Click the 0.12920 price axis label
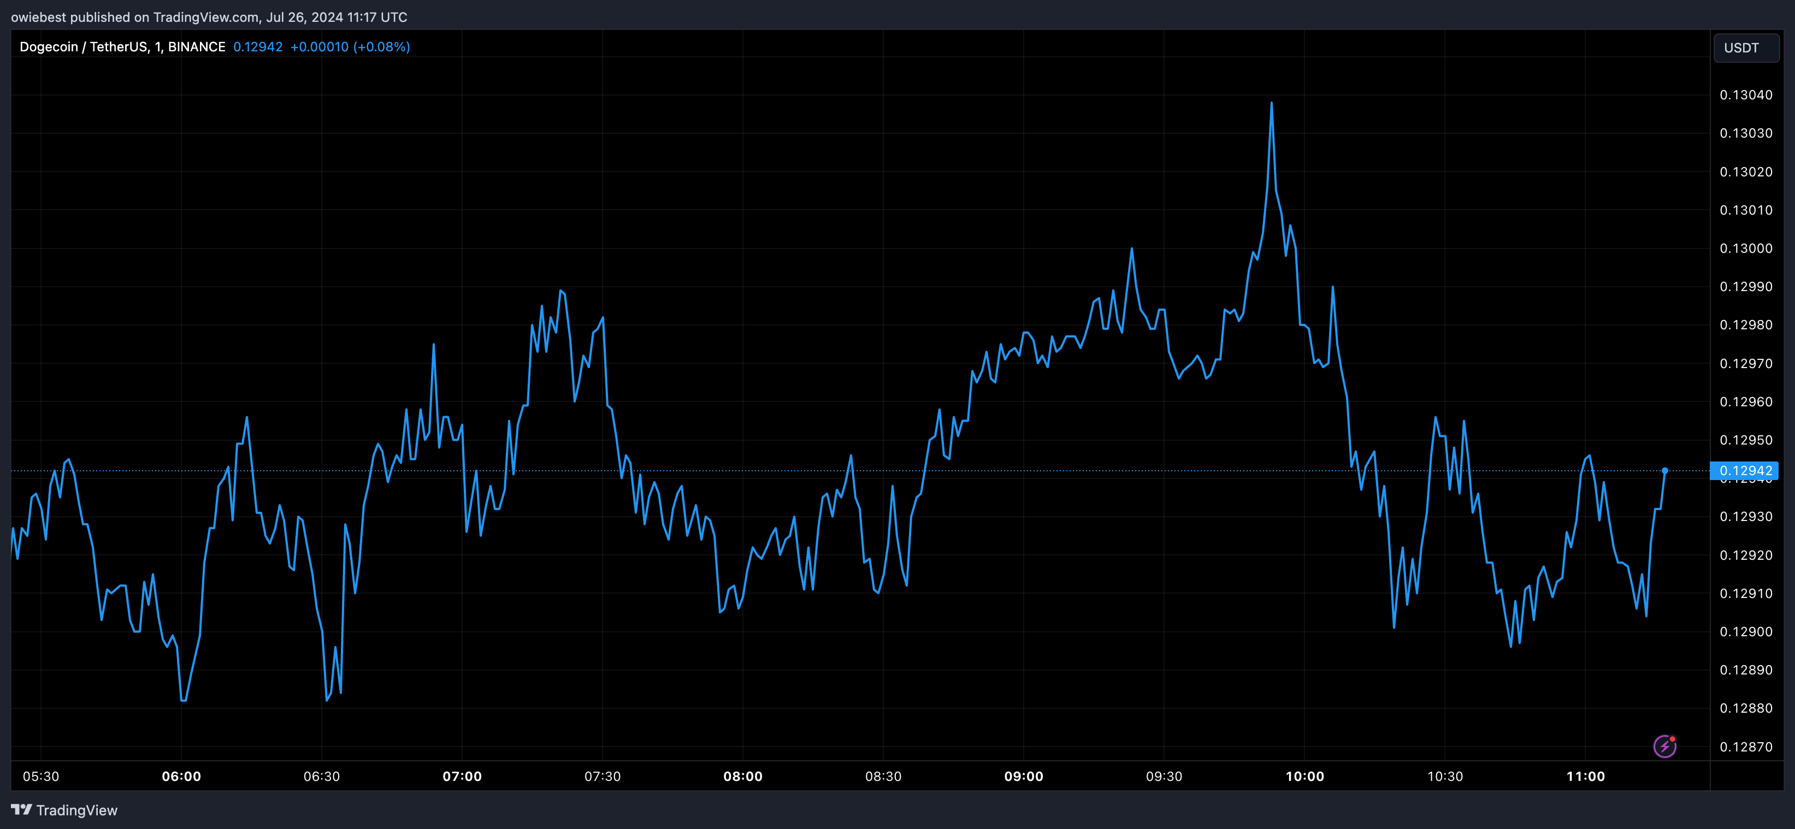1795x829 pixels. point(1746,555)
